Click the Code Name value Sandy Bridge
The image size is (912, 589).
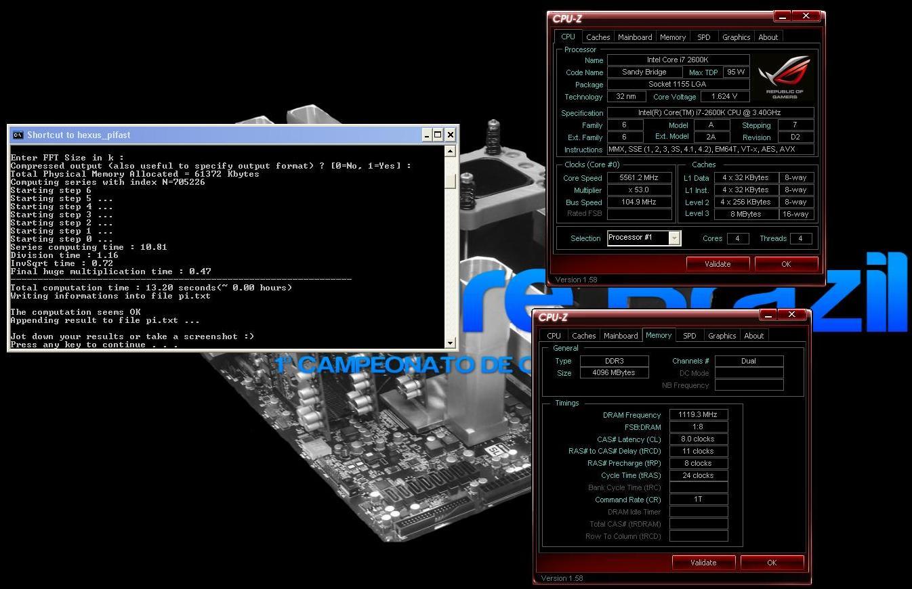pos(644,72)
